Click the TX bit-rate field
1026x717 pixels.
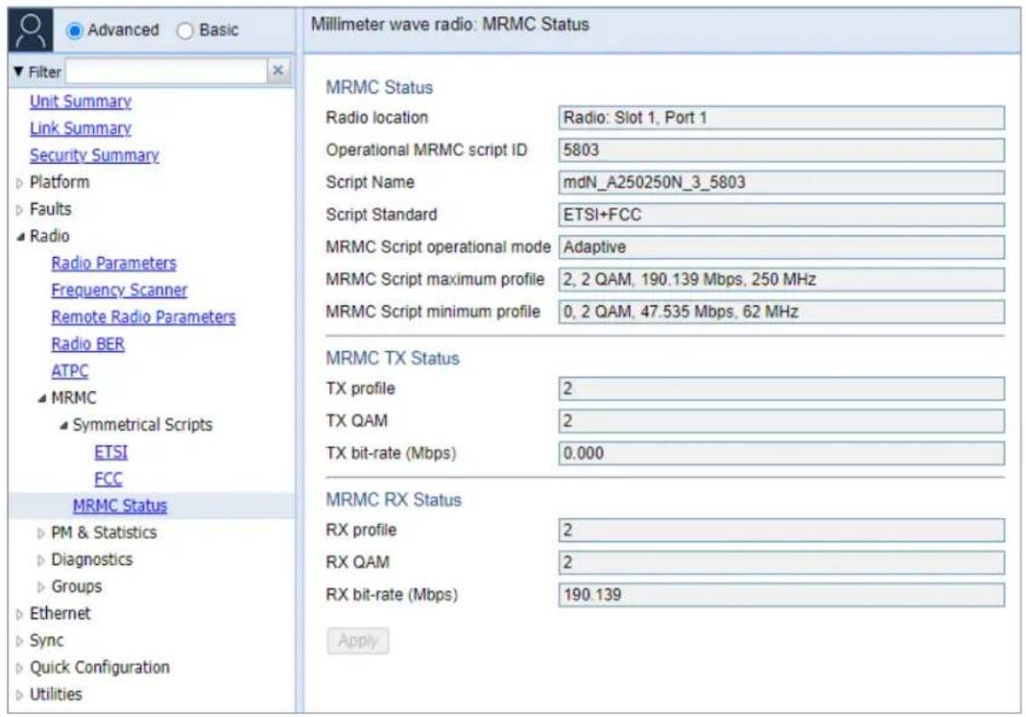click(782, 454)
